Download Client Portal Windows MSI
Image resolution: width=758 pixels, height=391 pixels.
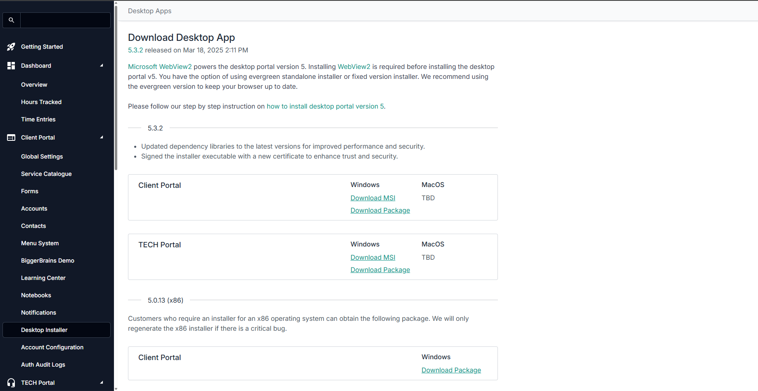373,198
